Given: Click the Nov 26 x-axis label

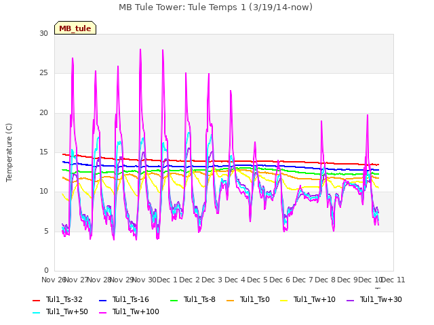Looking at the screenshot, I should point(53,280).
